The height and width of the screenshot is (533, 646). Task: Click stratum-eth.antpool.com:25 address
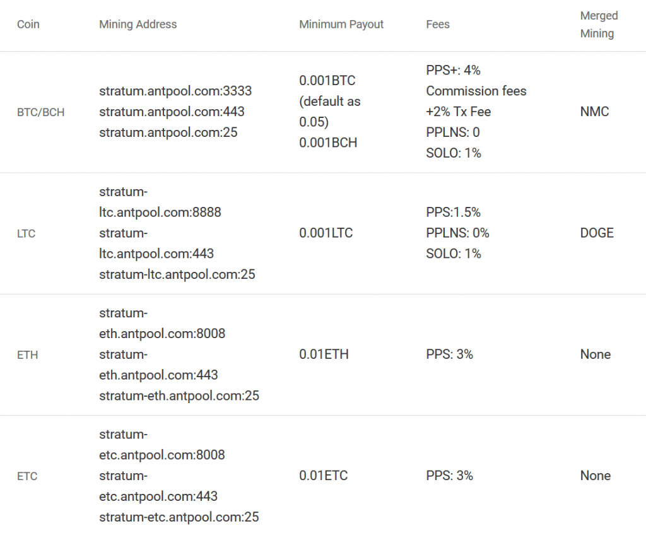pyautogui.click(x=179, y=395)
